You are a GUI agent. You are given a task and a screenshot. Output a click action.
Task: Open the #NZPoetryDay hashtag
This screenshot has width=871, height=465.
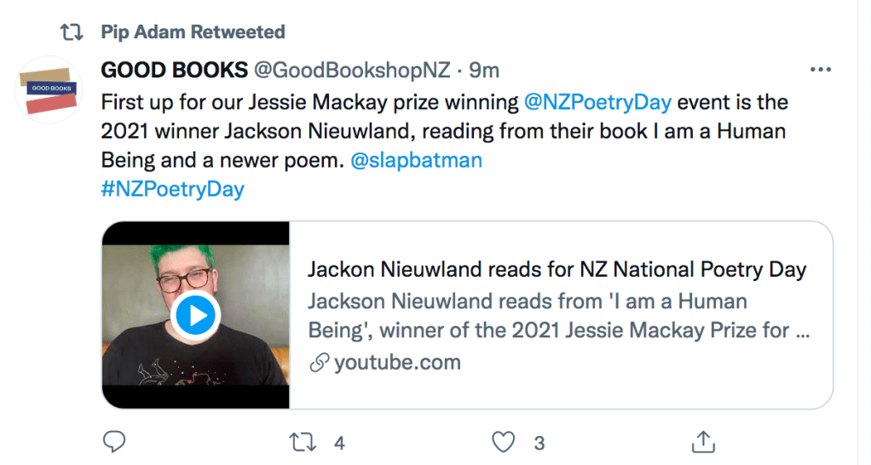(172, 188)
